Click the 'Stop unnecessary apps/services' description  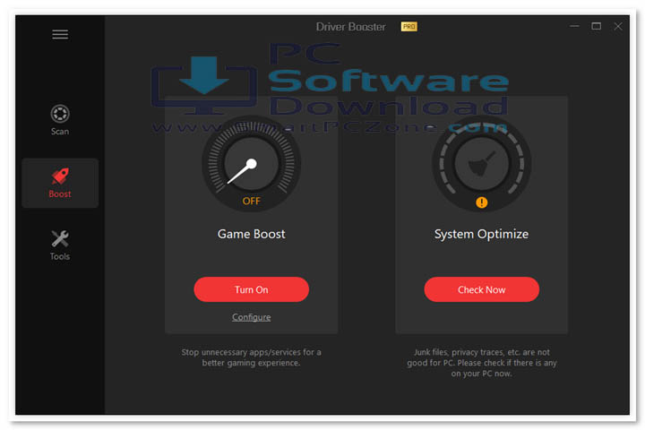[x=252, y=357]
